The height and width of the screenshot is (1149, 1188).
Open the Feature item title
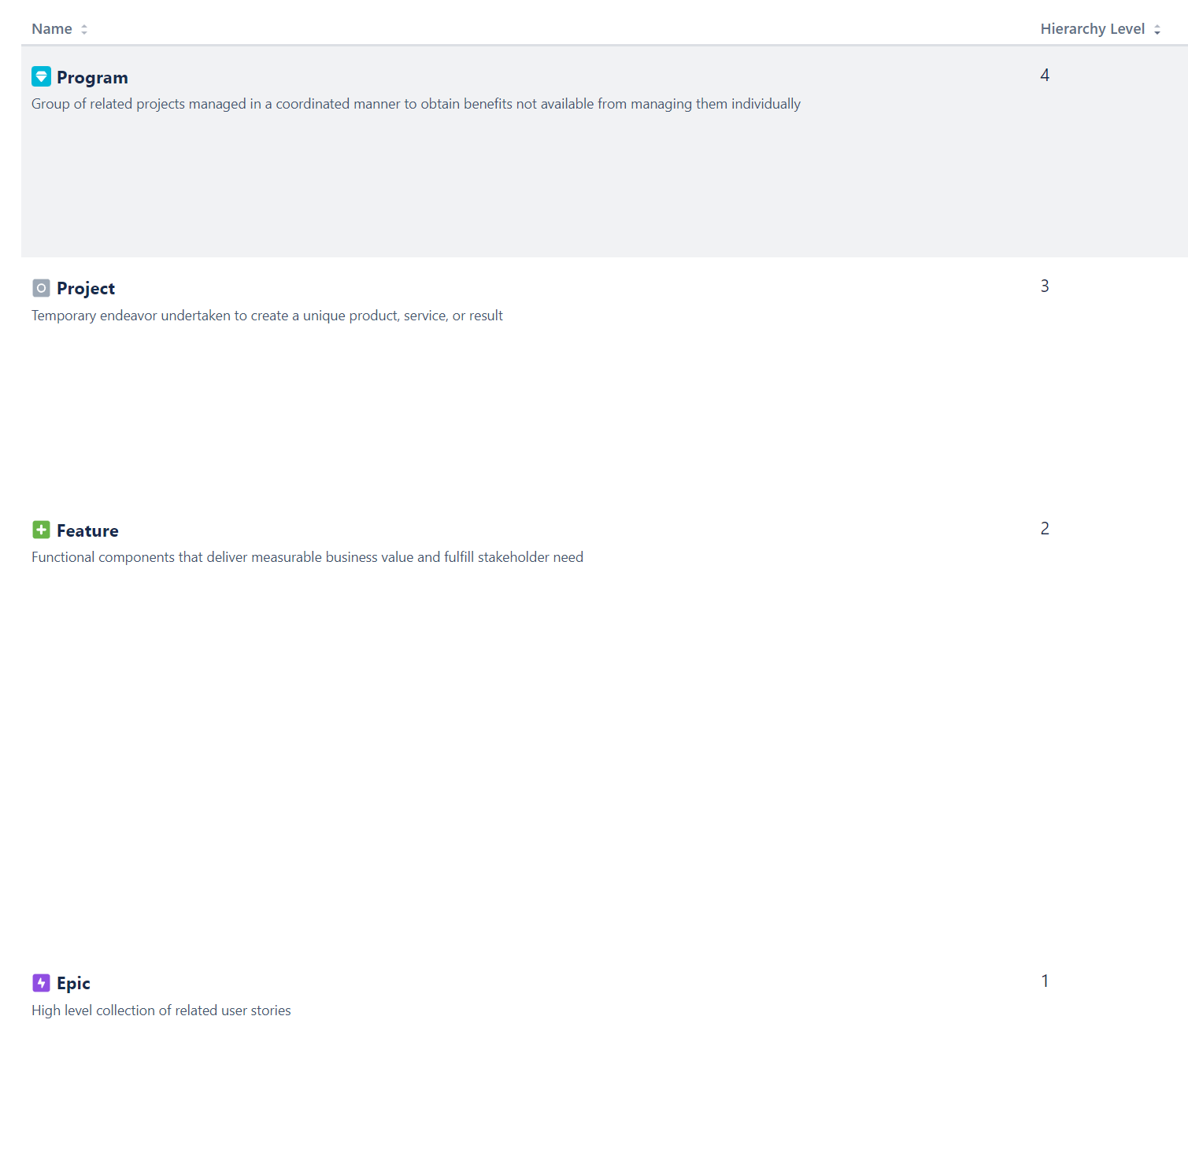click(x=87, y=530)
